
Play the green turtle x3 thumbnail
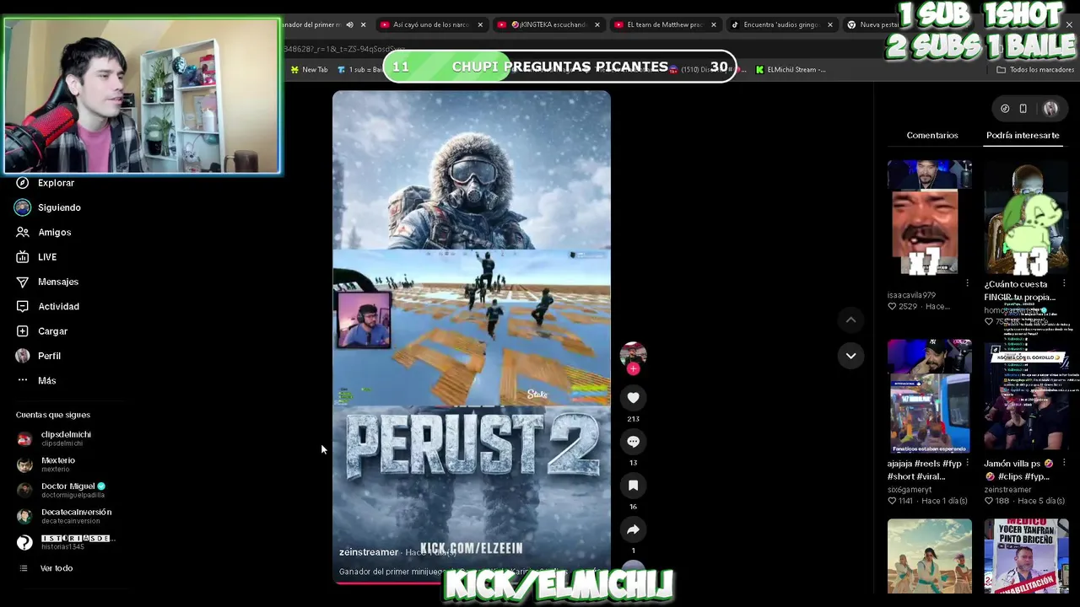[x=1026, y=218]
